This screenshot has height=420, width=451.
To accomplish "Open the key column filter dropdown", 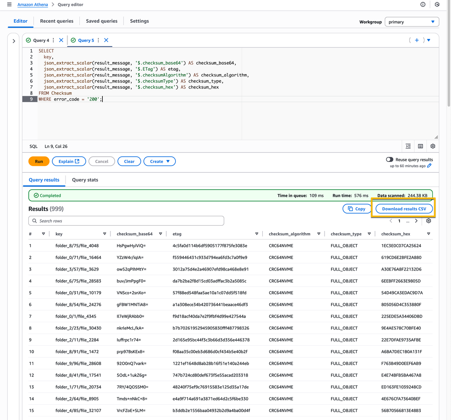I will click(x=105, y=233).
